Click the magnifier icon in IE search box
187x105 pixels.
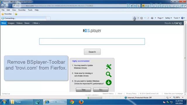[x=182, y=6]
